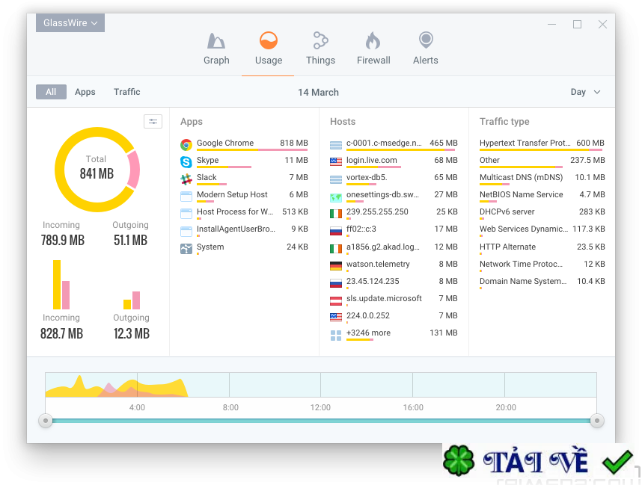Open the GlassWire menu dropdown
Image resolution: width=642 pixels, height=485 pixels.
click(x=70, y=23)
